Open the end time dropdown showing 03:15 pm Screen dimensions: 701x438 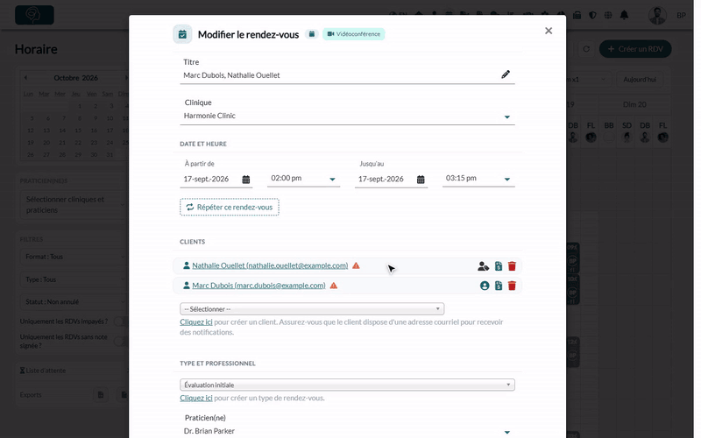(x=478, y=179)
